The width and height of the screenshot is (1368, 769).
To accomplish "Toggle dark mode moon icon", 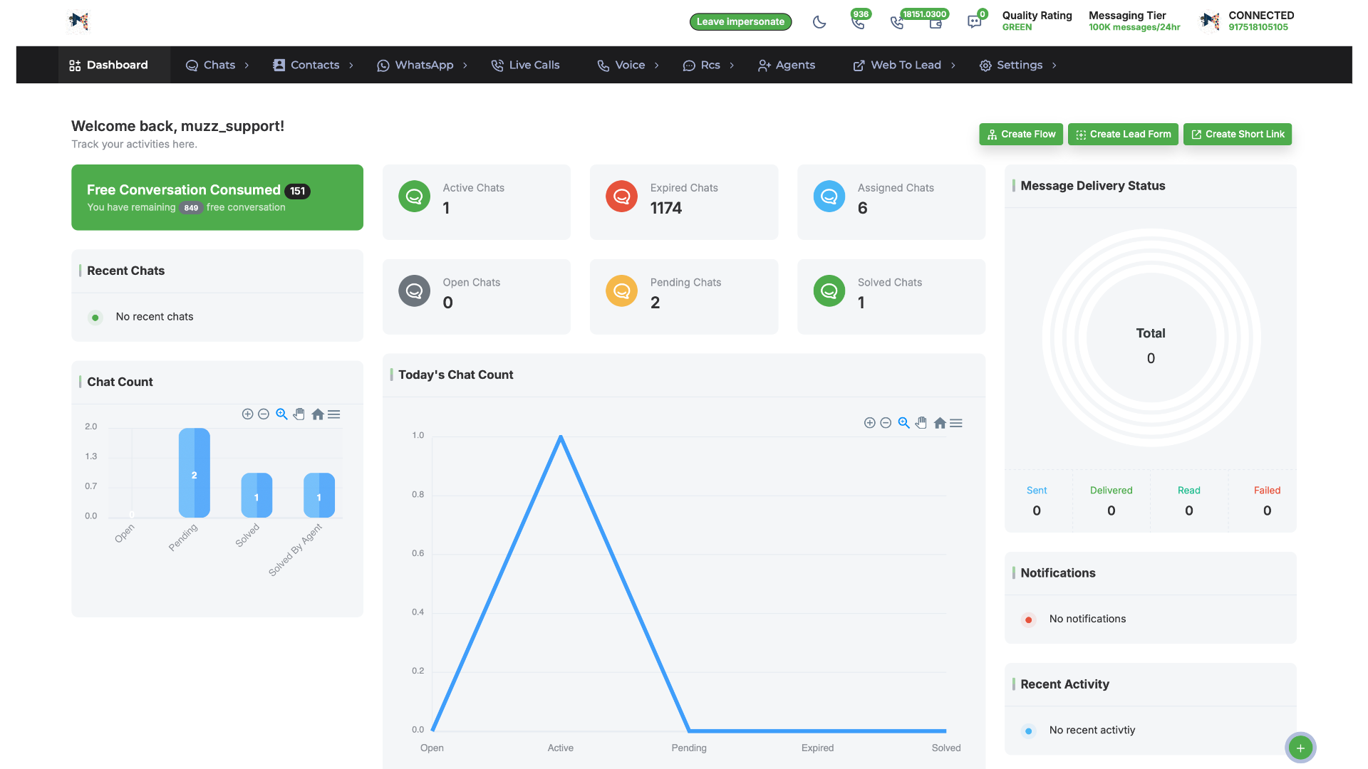I will tap(819, 22).
